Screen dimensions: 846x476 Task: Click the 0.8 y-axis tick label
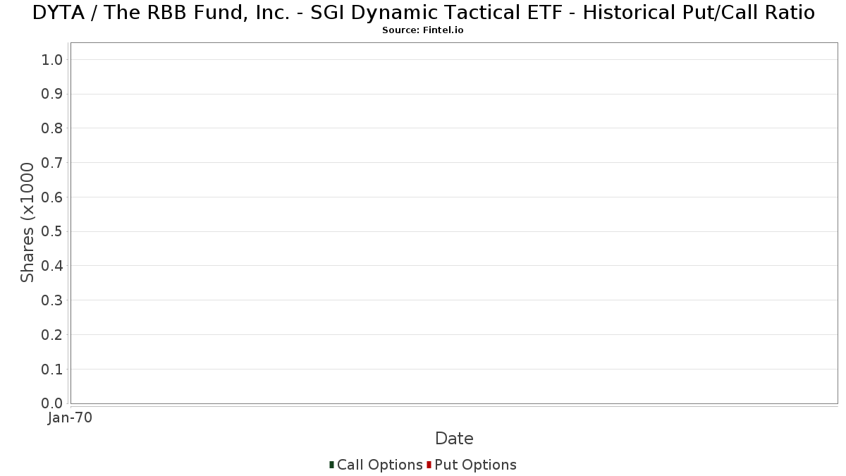(53, 128)
